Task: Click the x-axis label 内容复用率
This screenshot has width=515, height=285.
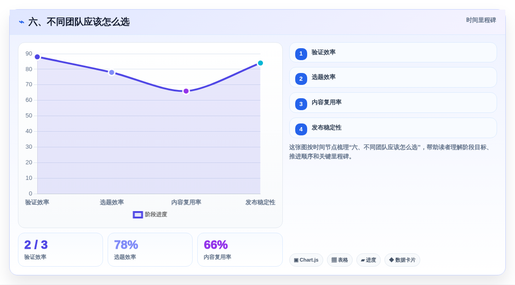Action: (186, 202)
